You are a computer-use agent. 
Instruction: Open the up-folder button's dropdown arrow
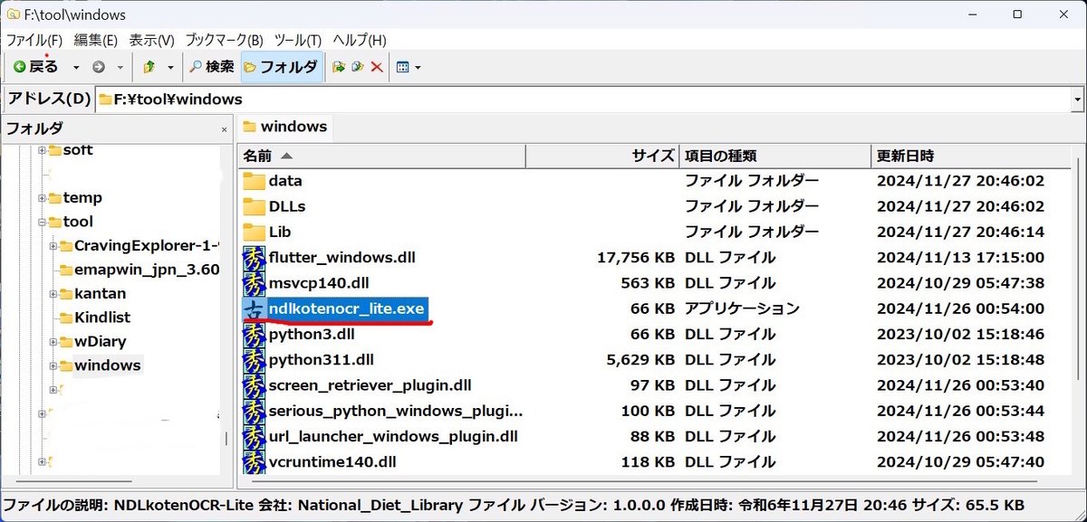point(171,65)
